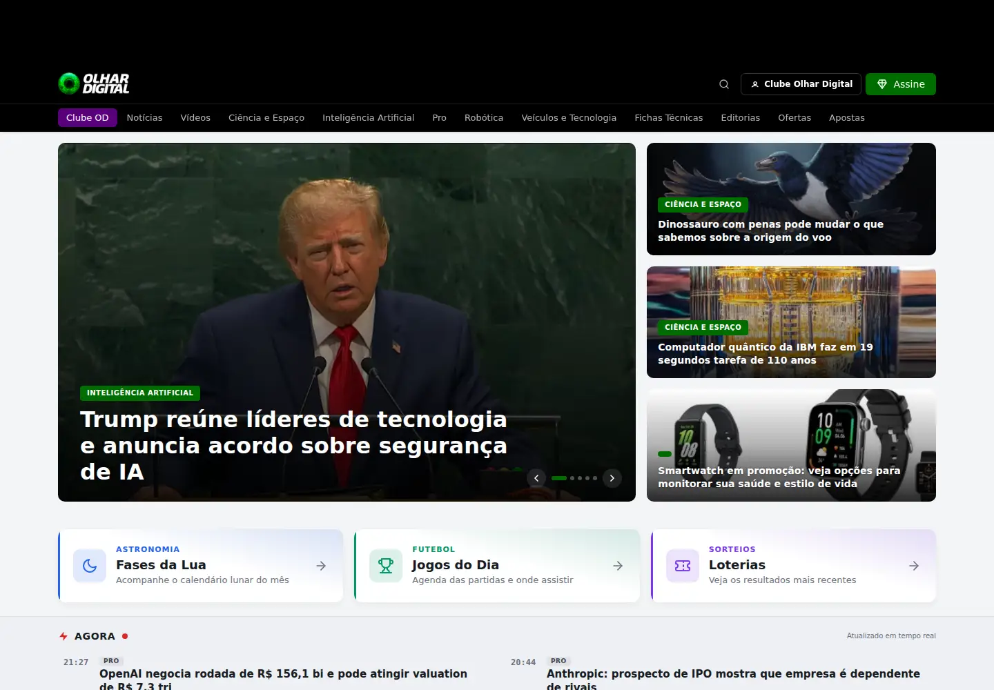Click the Inteligência Artificial tag on main story

click(x=140, y=393)
